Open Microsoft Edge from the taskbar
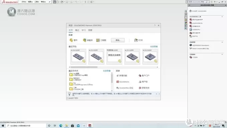 [x=61, y=126]
